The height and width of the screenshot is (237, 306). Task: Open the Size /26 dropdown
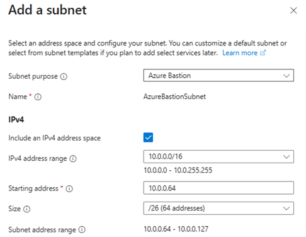click(x=218, y=208)
